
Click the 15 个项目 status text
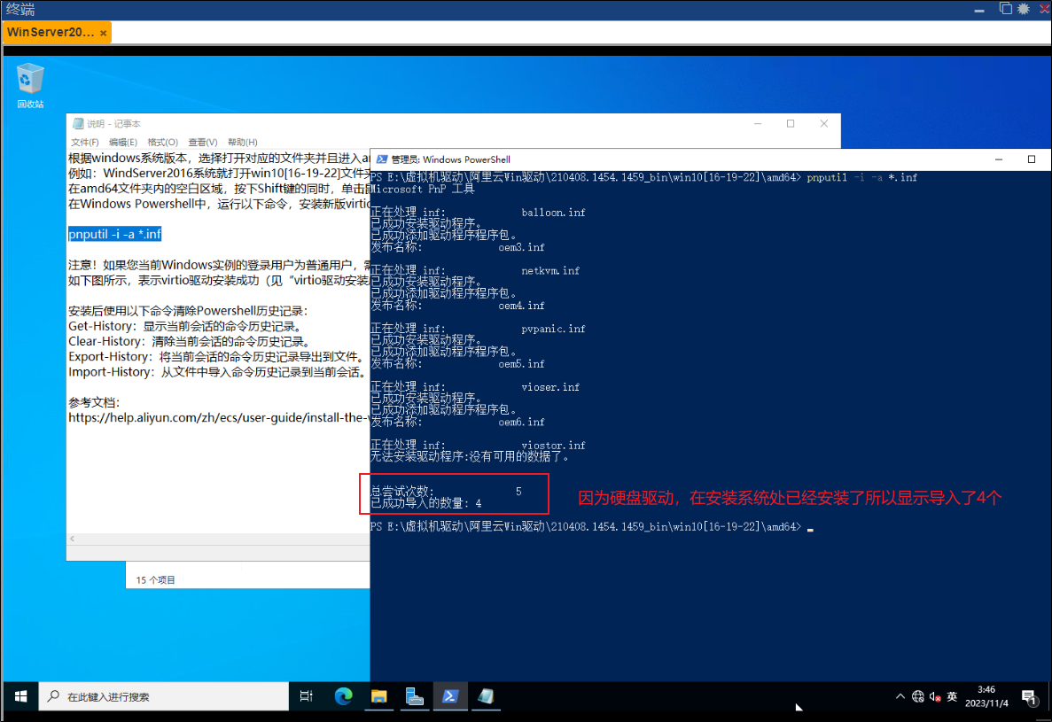coord(156,580)
